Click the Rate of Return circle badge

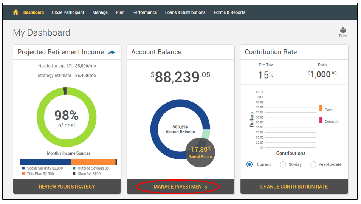click(200, 152)
